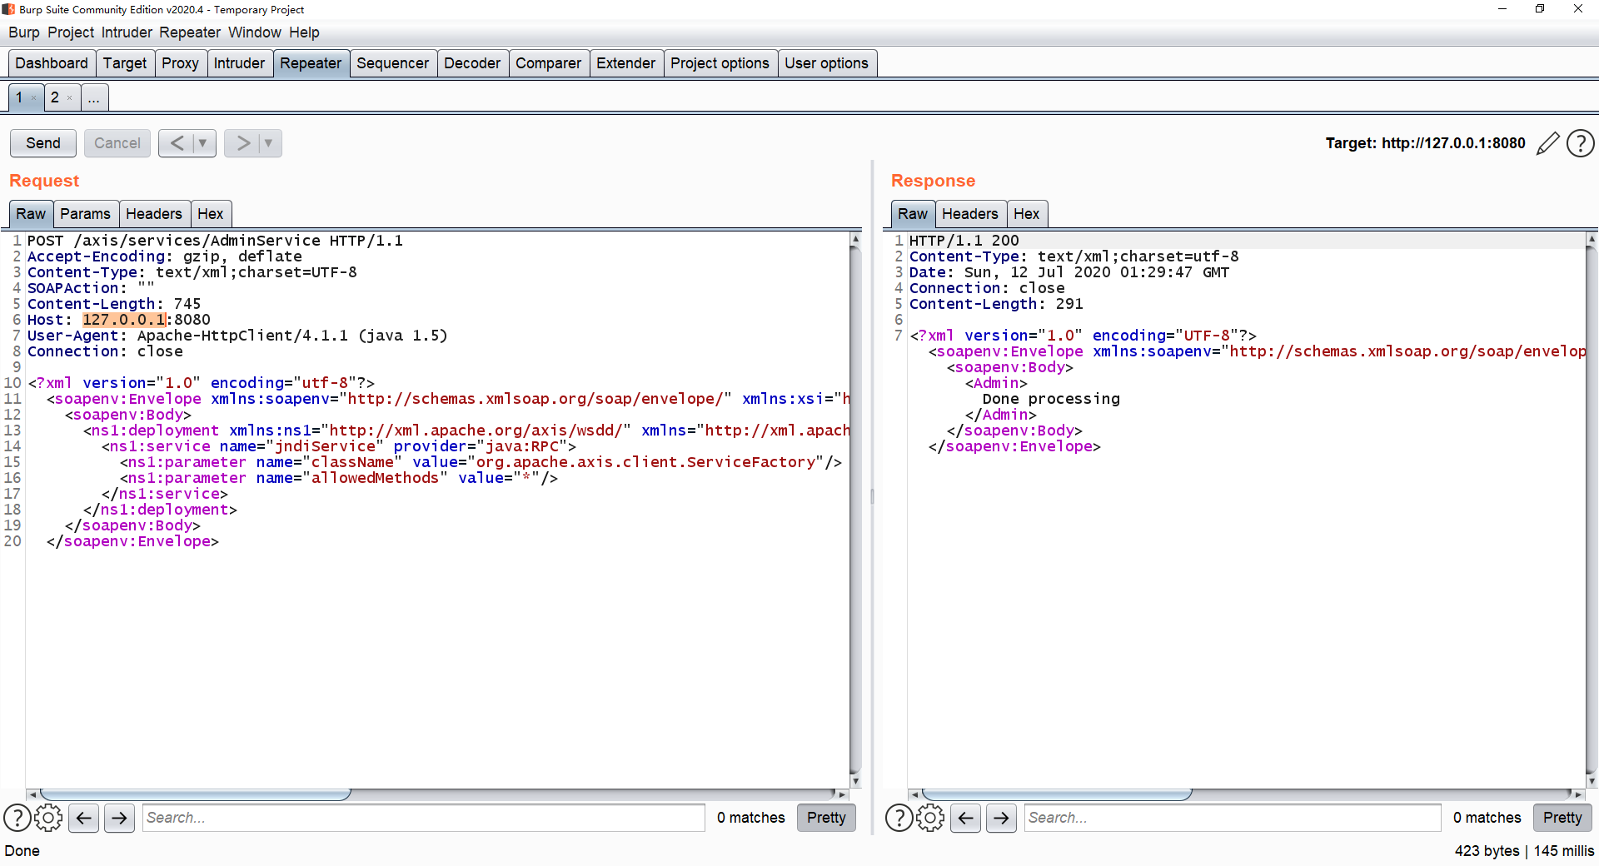
Task: Go to next request search match
Action: (x=119, y=818)
